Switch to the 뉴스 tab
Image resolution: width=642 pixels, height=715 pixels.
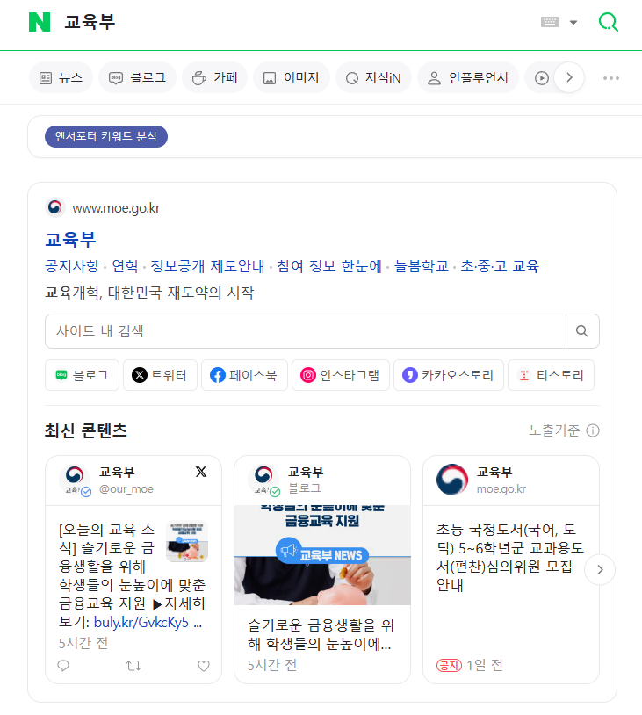coord(61,78)
